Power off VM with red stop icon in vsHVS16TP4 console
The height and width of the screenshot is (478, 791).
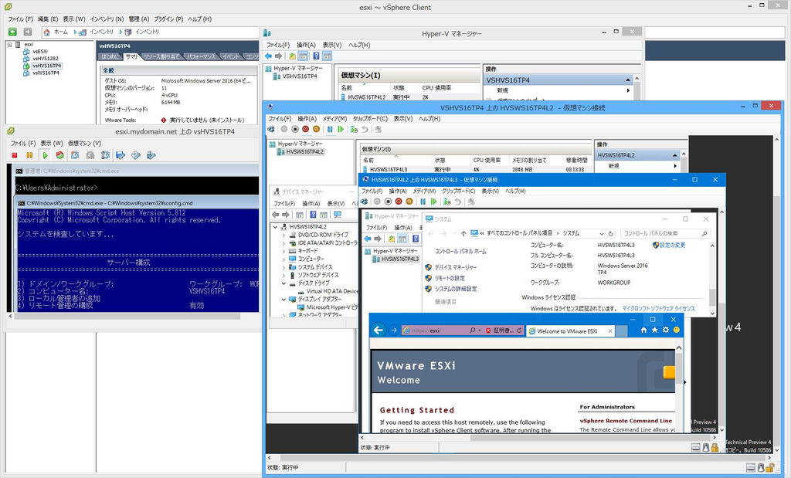pos(15,155)
